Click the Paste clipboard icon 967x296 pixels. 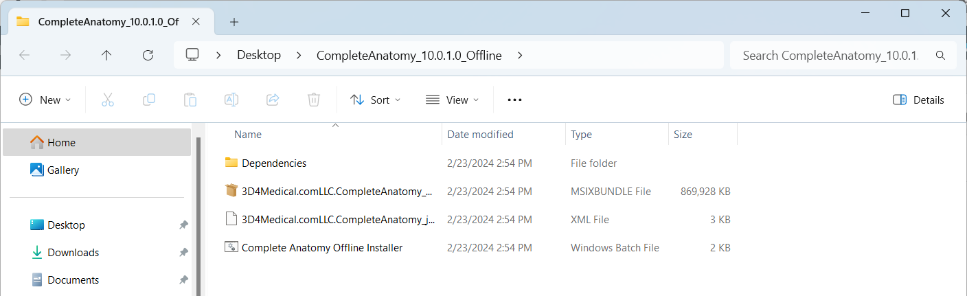point(190,100)
